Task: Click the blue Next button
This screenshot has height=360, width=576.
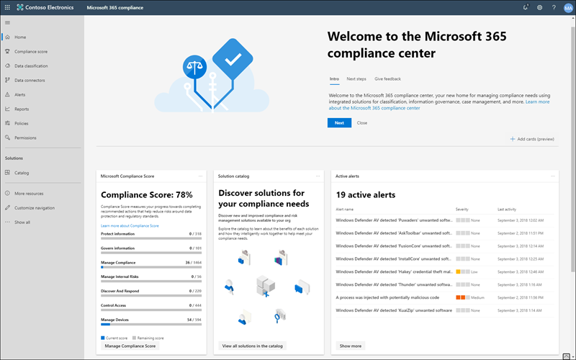Action: (x=339, y=122)
